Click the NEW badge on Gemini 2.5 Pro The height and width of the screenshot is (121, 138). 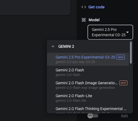click(120, 57)
